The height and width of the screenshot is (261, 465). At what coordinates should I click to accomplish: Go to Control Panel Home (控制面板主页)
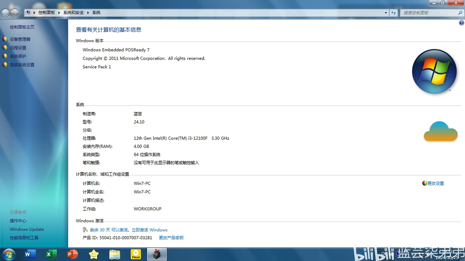22,27
